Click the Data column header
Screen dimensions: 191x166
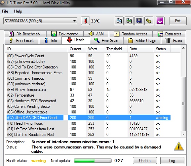pyautogui.click(x=140, y=49)
